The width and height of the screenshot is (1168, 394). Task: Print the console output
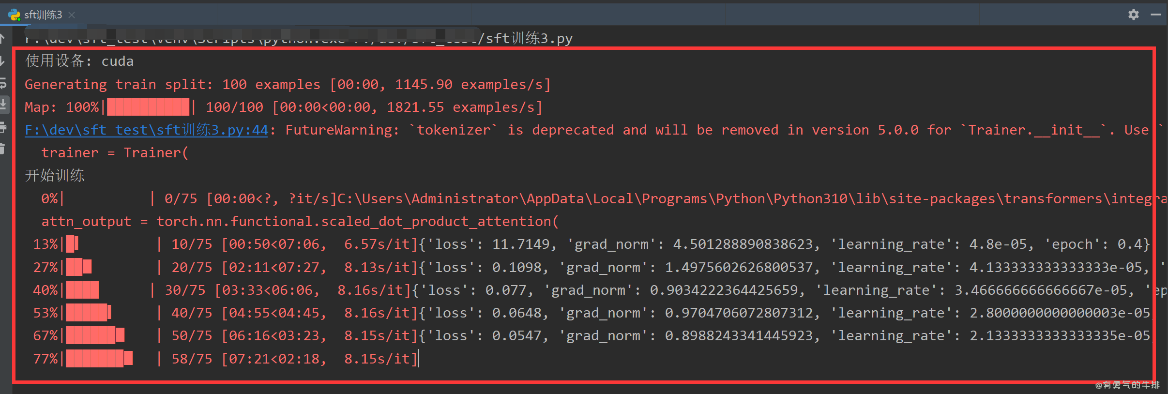[2, 127]
